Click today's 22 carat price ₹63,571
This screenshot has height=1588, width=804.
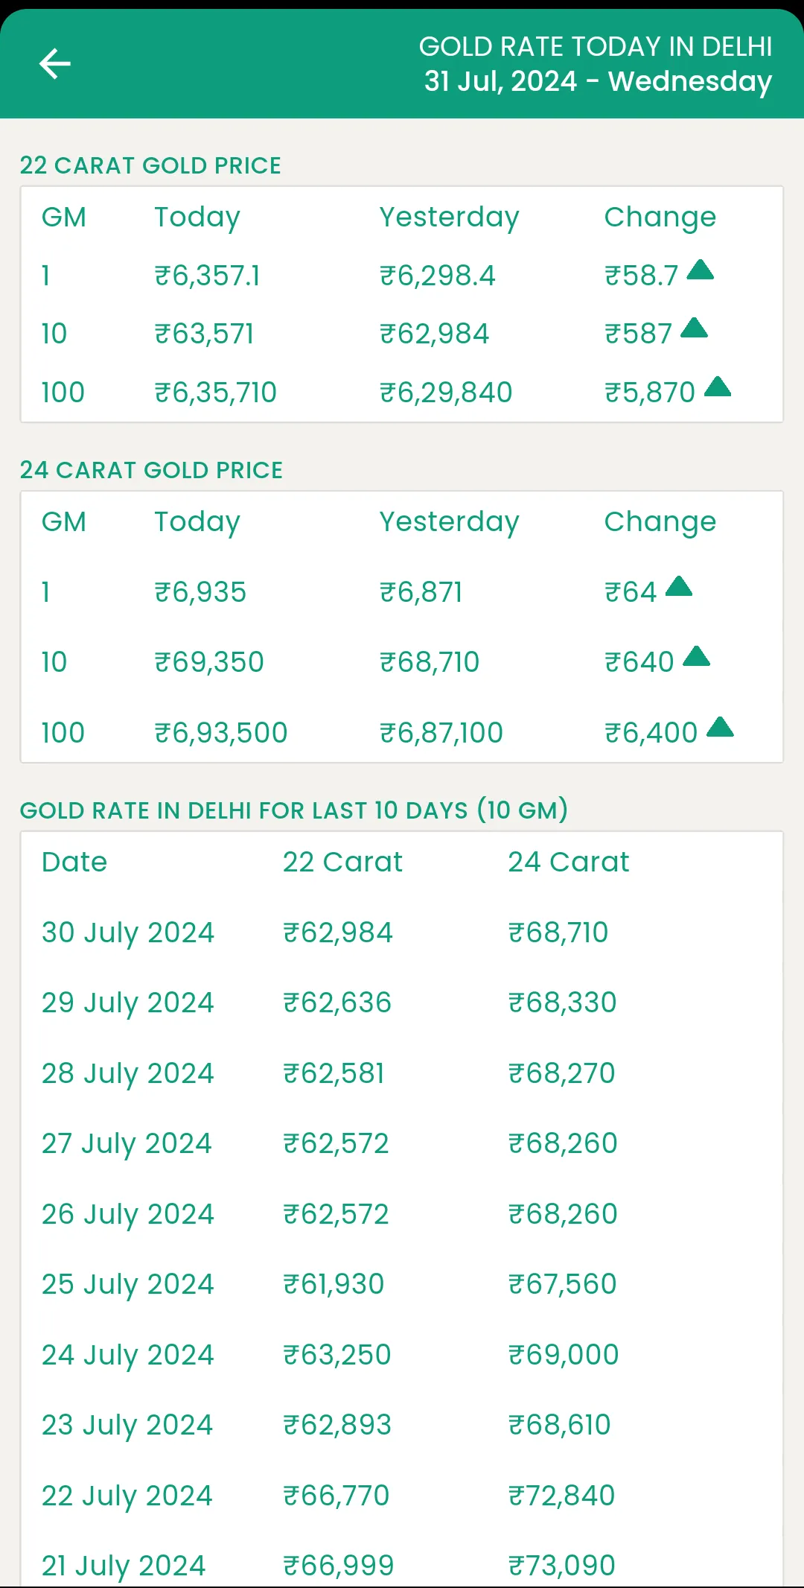pos(204,334)
